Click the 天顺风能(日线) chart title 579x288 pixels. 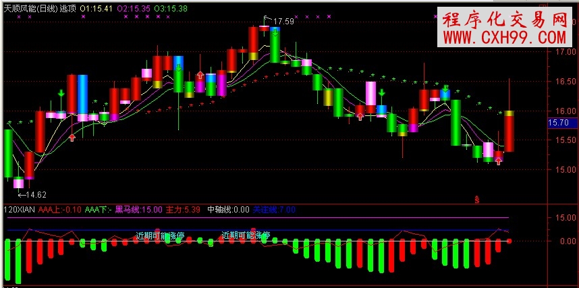tap(30, 8)
